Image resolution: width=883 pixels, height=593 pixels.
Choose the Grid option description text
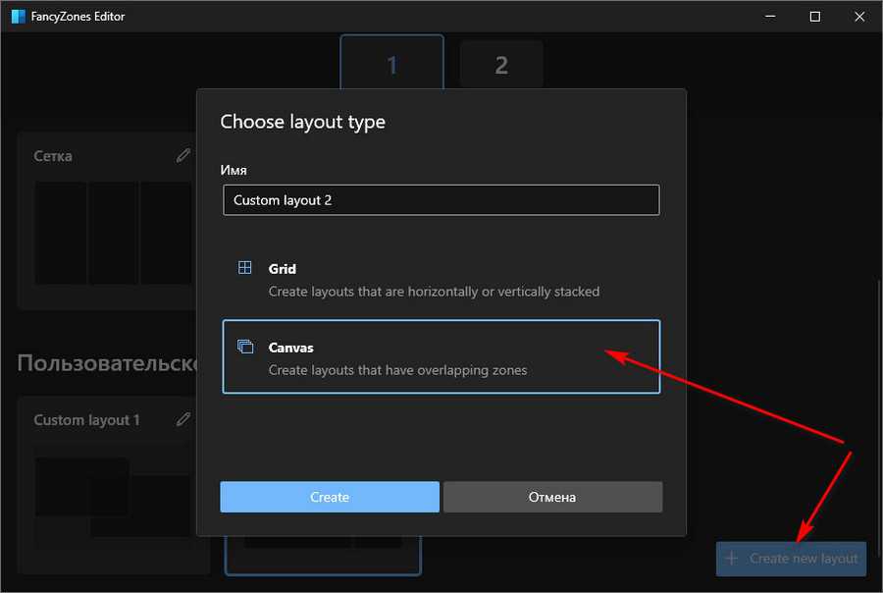(434, 292)
